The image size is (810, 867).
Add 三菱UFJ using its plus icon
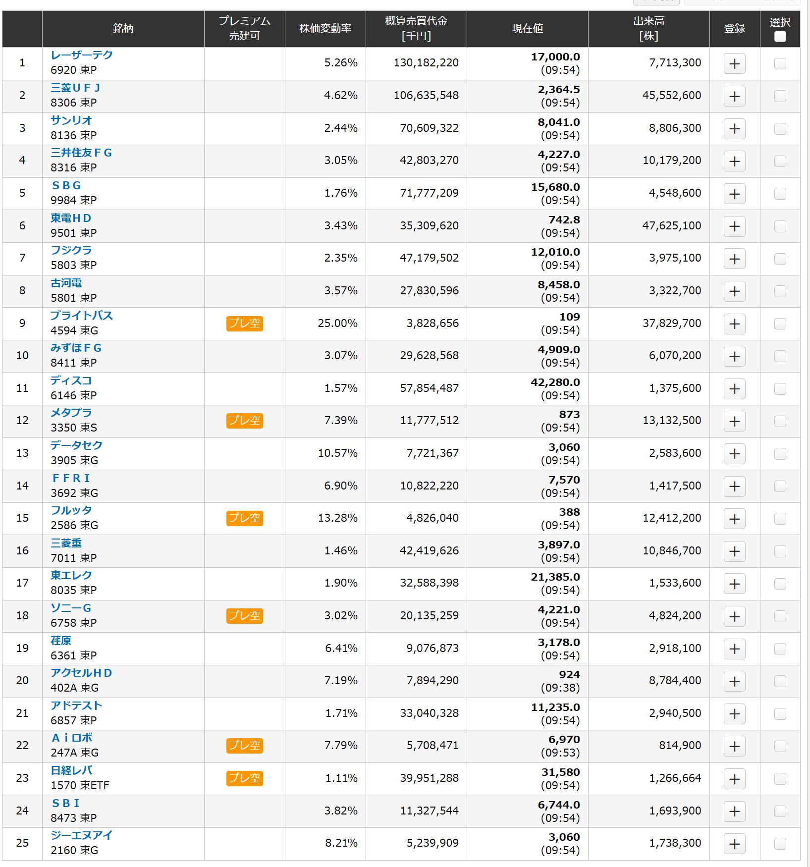click(x=734, y=96)
